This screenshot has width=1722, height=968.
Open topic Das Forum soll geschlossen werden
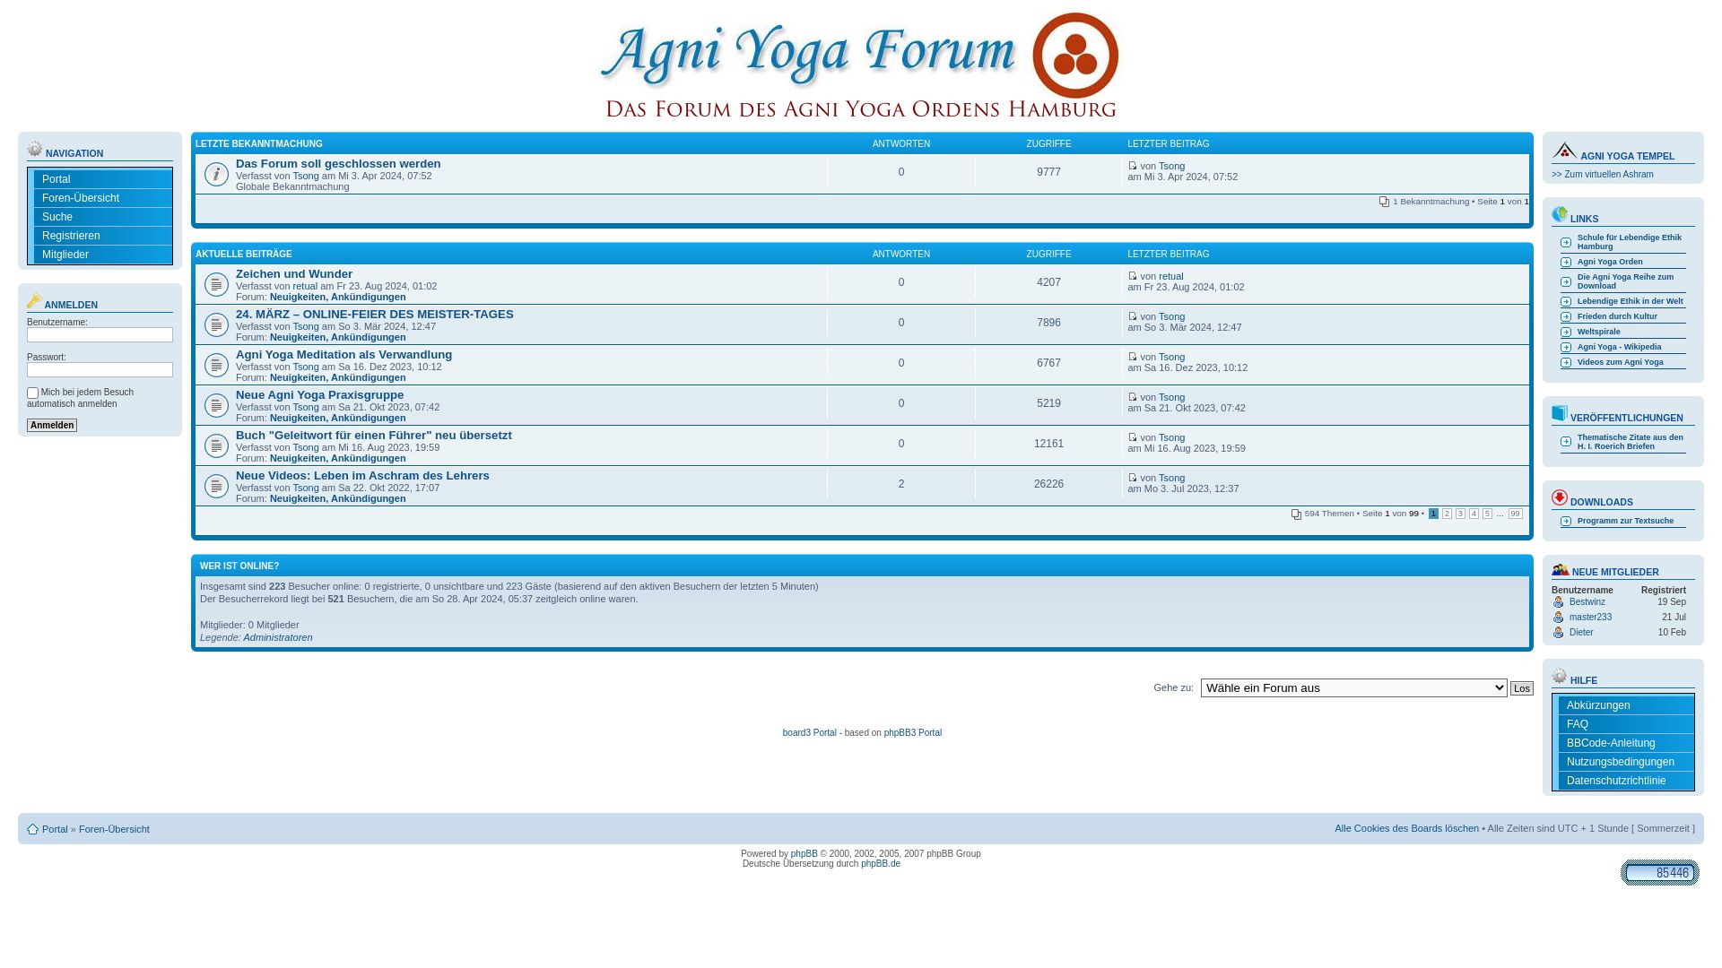(338, 164)
